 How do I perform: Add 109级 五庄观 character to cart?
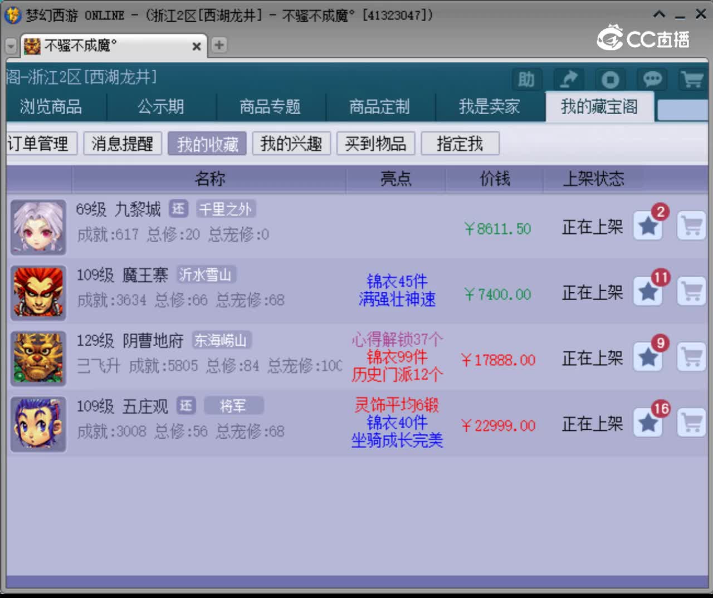[x=691, y=423]
